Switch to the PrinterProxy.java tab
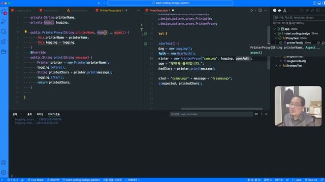 click(x=111, y=10)
